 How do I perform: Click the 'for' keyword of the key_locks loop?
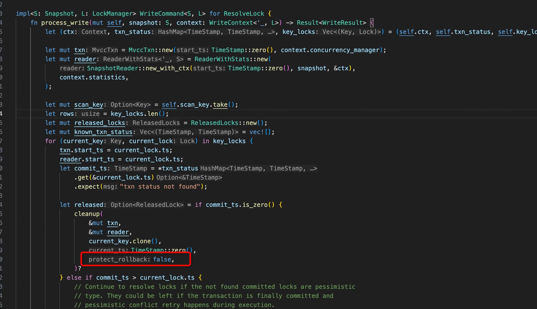pyautogui.click(x=50, y=141)
